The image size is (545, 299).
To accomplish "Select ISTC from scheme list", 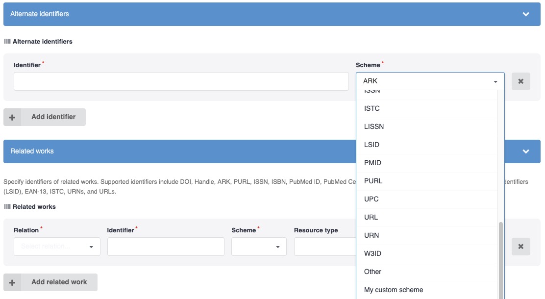I will pyautogui.click(x=372, y=108).
